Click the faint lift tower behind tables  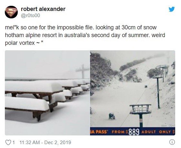tap(83, 71)
